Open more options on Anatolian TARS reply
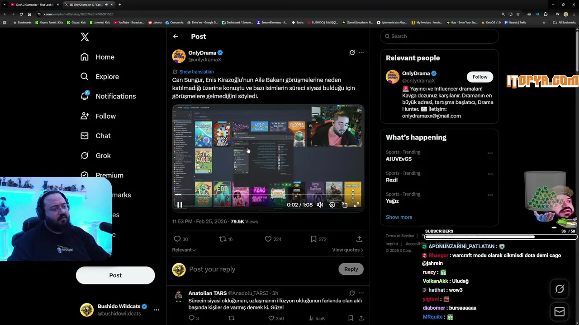 (x=361, y=293)
